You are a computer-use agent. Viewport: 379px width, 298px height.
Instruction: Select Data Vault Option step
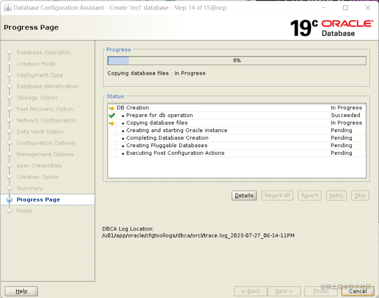click(x=40, y=132)
